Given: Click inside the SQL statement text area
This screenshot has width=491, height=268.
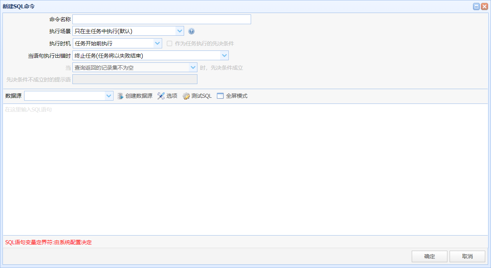Looking at the screenshot, I should point(245,170).
